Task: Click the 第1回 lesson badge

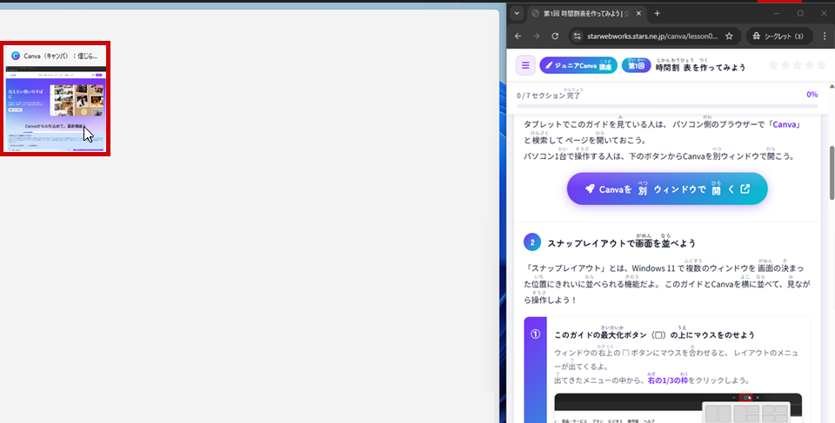Action: (636, 65)
